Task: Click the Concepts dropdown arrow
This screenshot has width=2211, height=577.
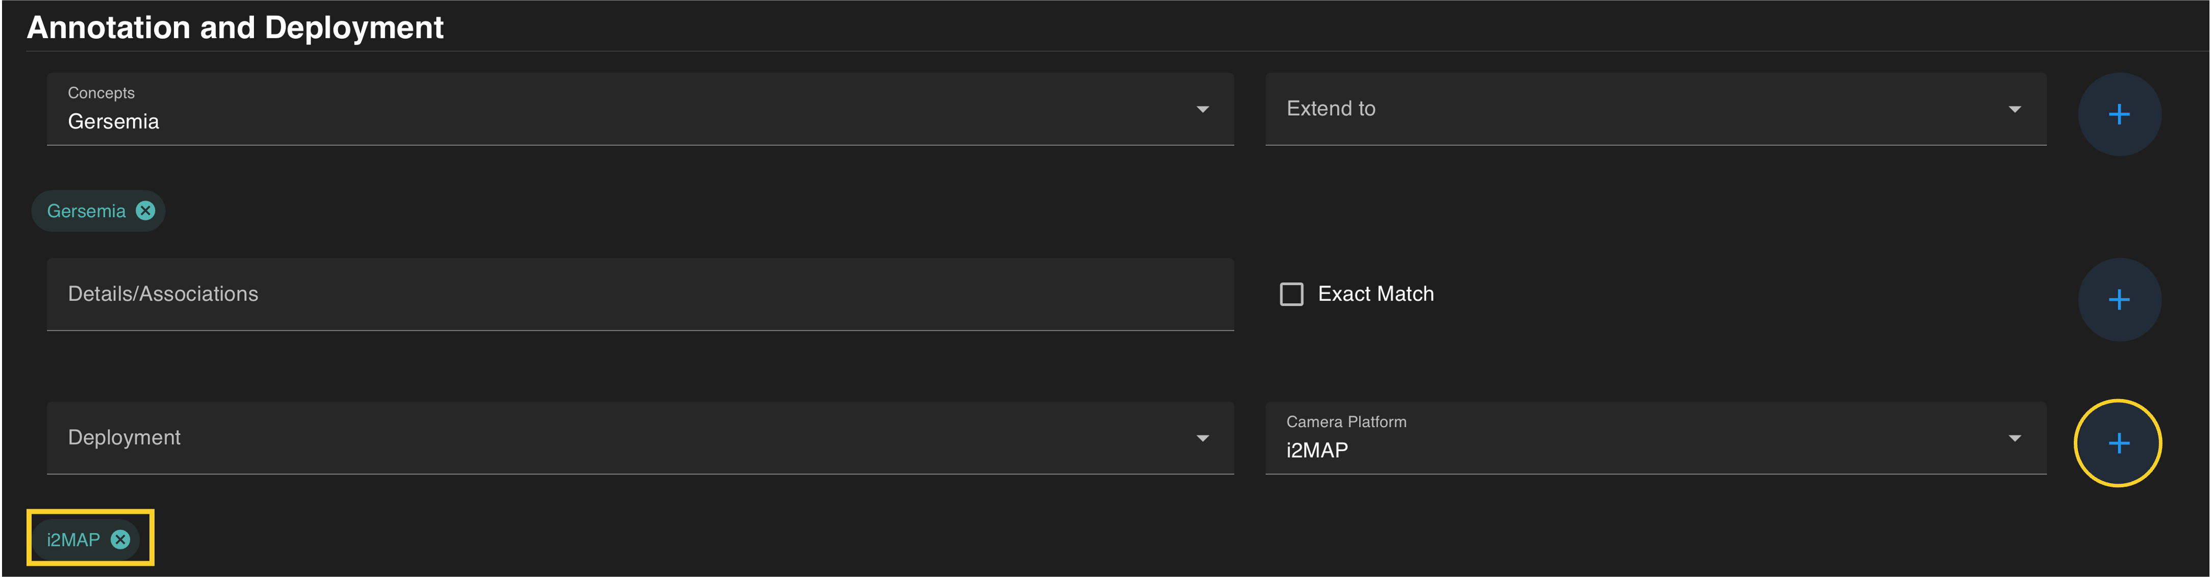Action: pos(1203,110)
